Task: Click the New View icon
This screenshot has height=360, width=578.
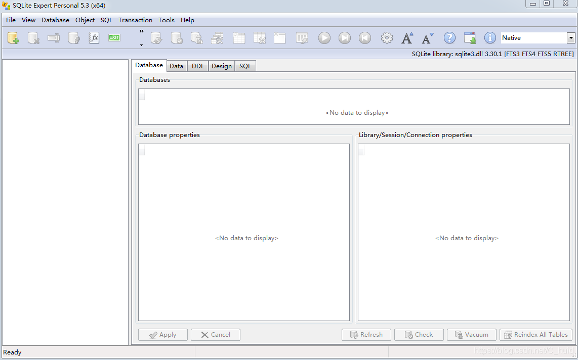Action: point(279,38)
